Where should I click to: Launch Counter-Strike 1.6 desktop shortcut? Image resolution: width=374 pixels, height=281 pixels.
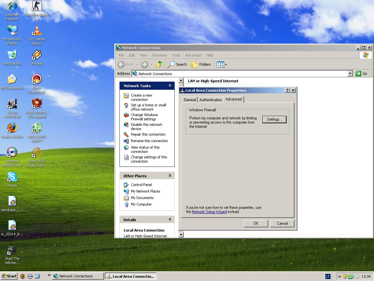[x=37, y=10]
